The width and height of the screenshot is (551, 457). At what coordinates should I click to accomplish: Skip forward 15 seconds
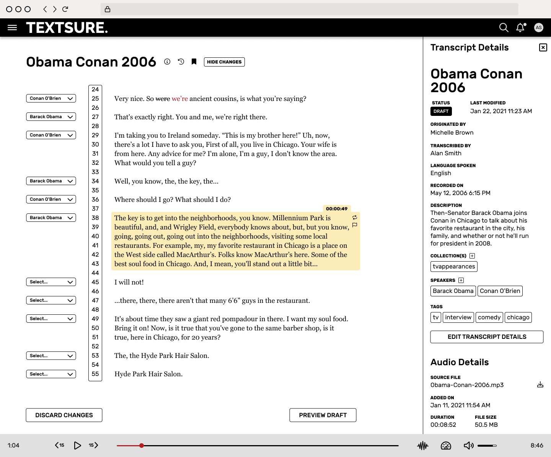94,445
